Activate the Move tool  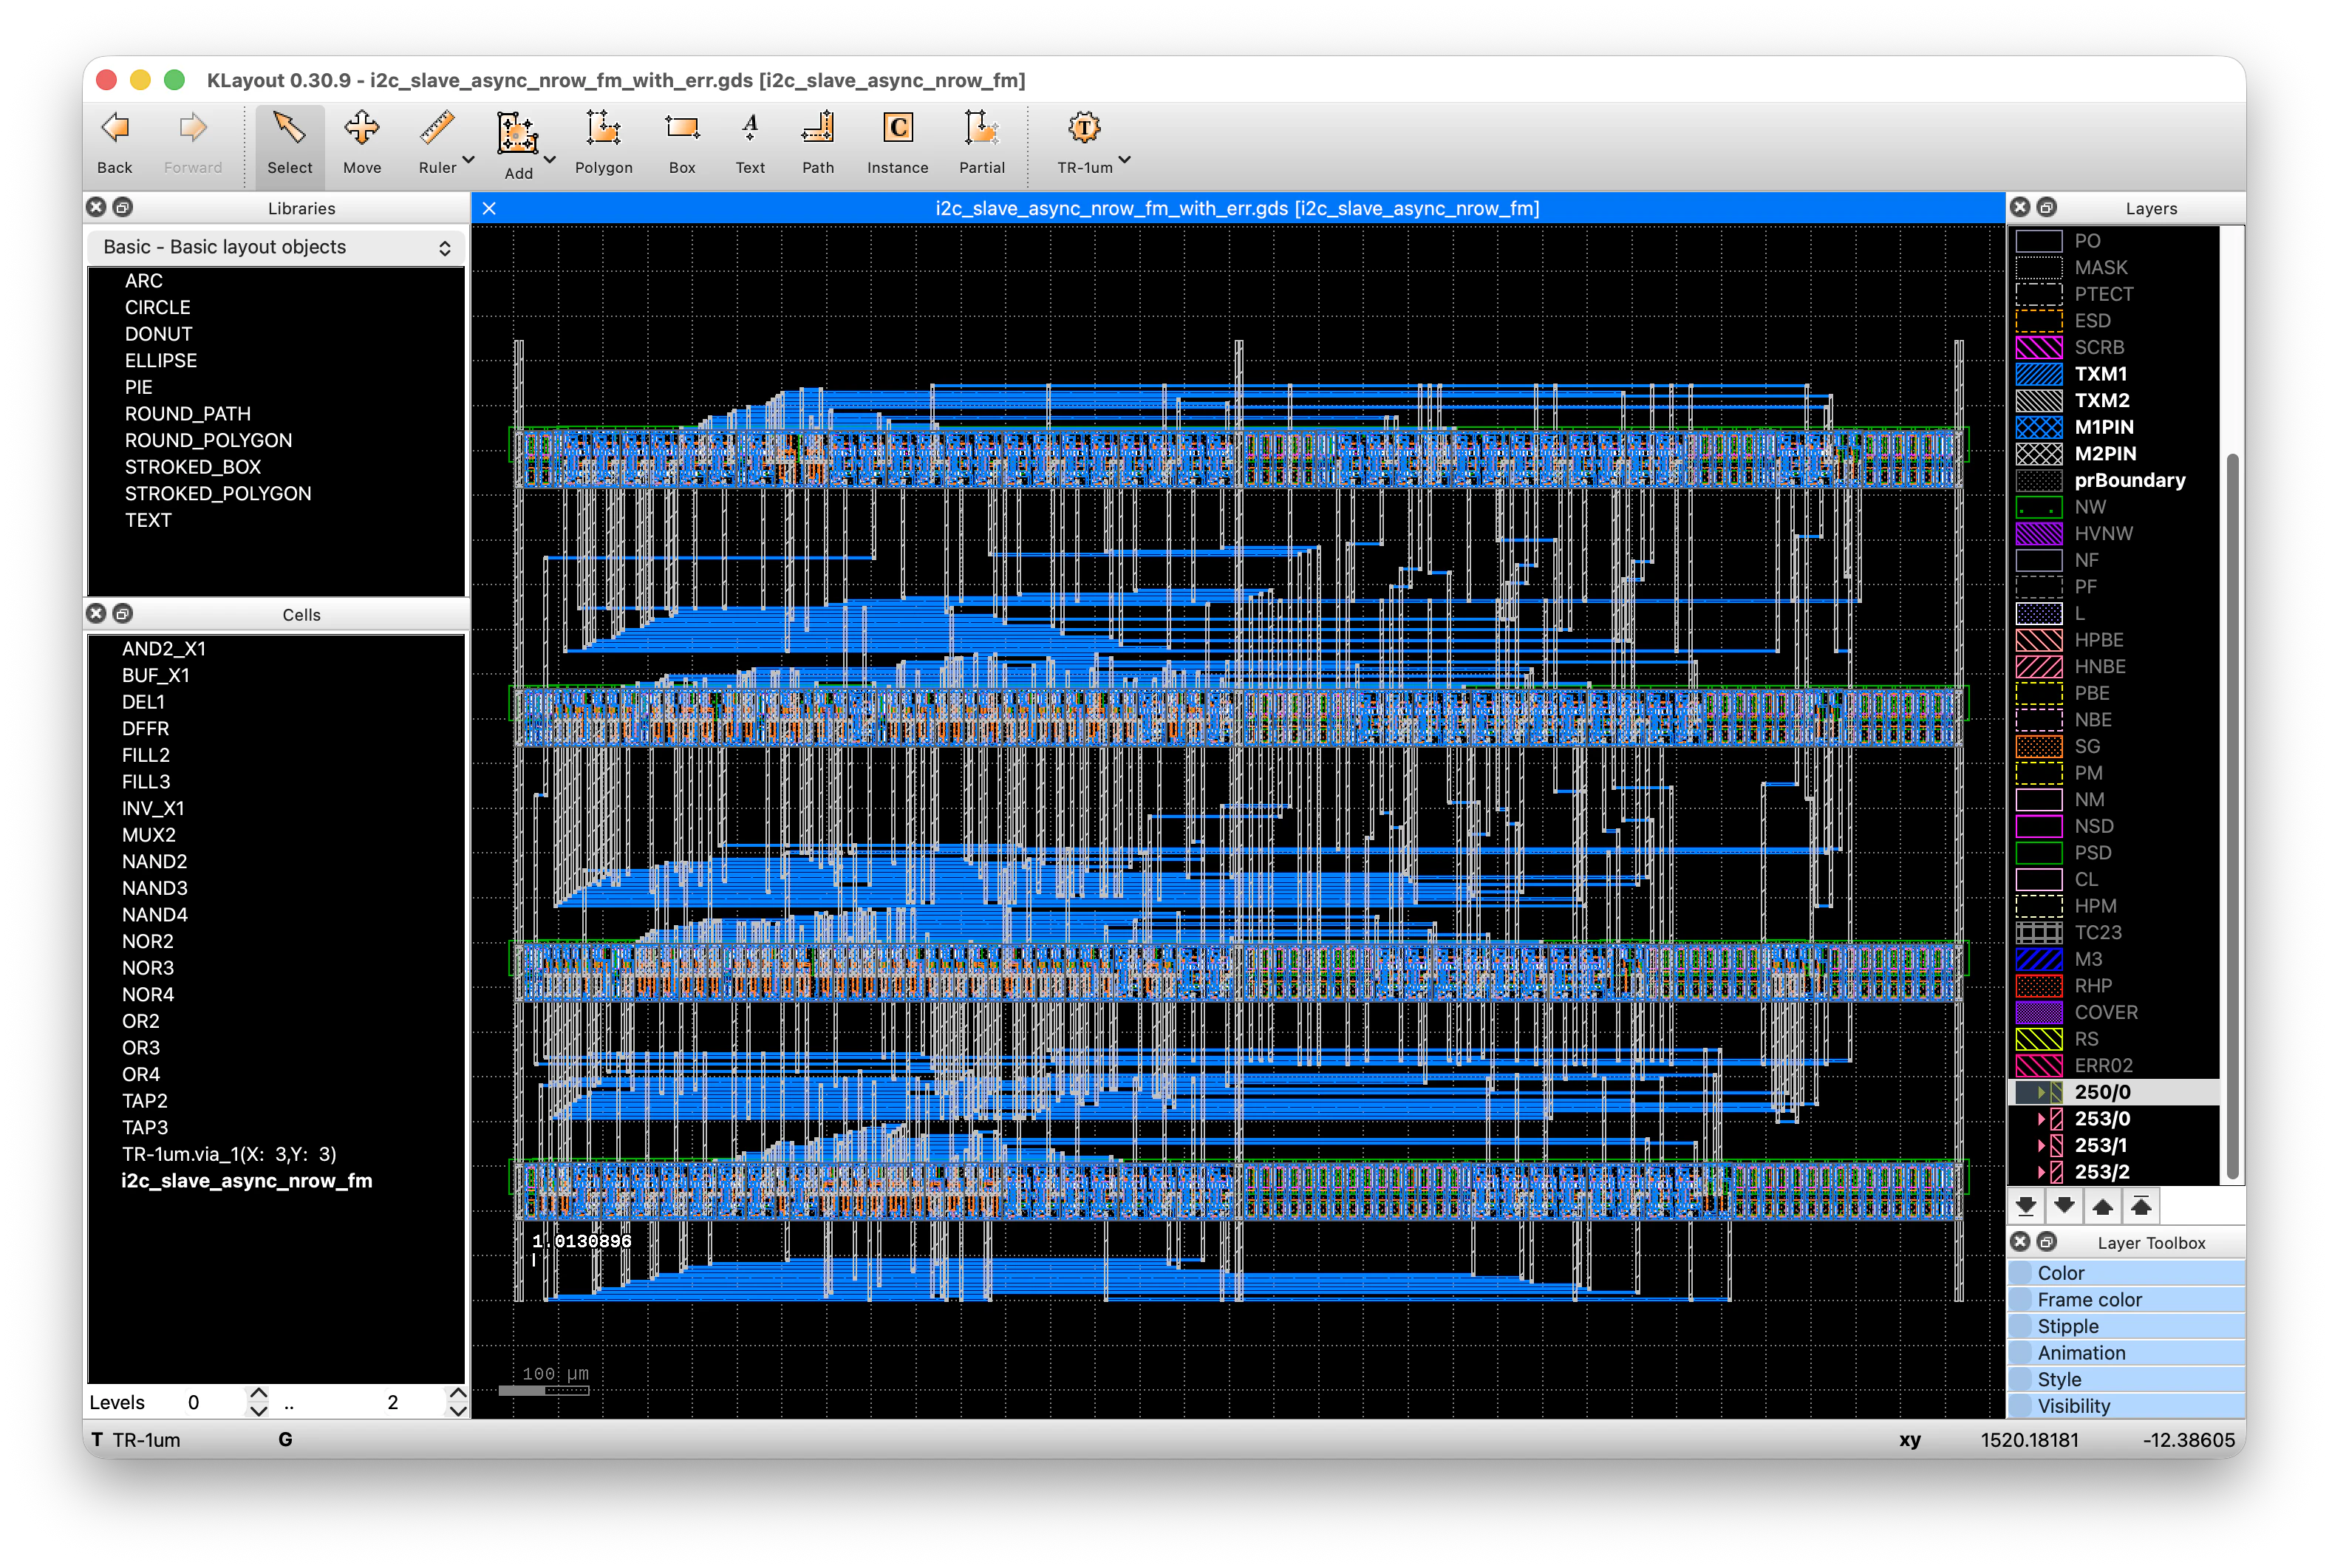click(362, 143)
